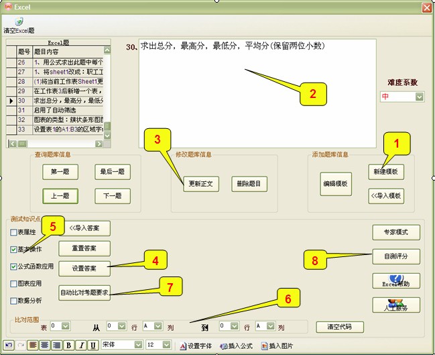Open 人工服务 support button
Image resolution: width=435 pixels, height=355 pixels.
(396, 305)
